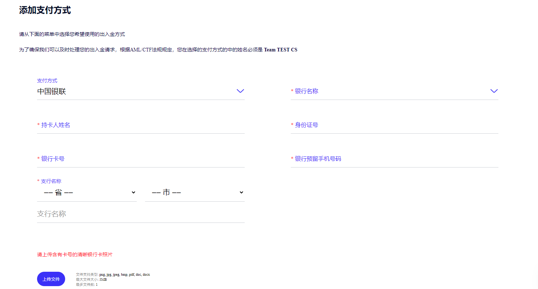Select a province in the 省 dropdown
The width and height of the screenshot is (538, 289).
(x=86, y=193)
